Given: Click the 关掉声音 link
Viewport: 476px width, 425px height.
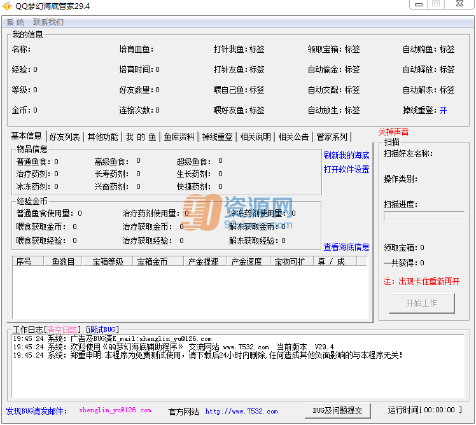Looking at the screenshot, I should coord(393,132).
